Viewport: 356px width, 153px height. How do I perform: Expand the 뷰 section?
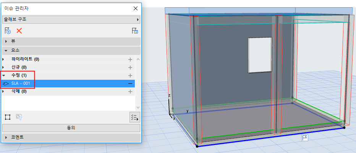pyautogui.click(x=6, y=41)
